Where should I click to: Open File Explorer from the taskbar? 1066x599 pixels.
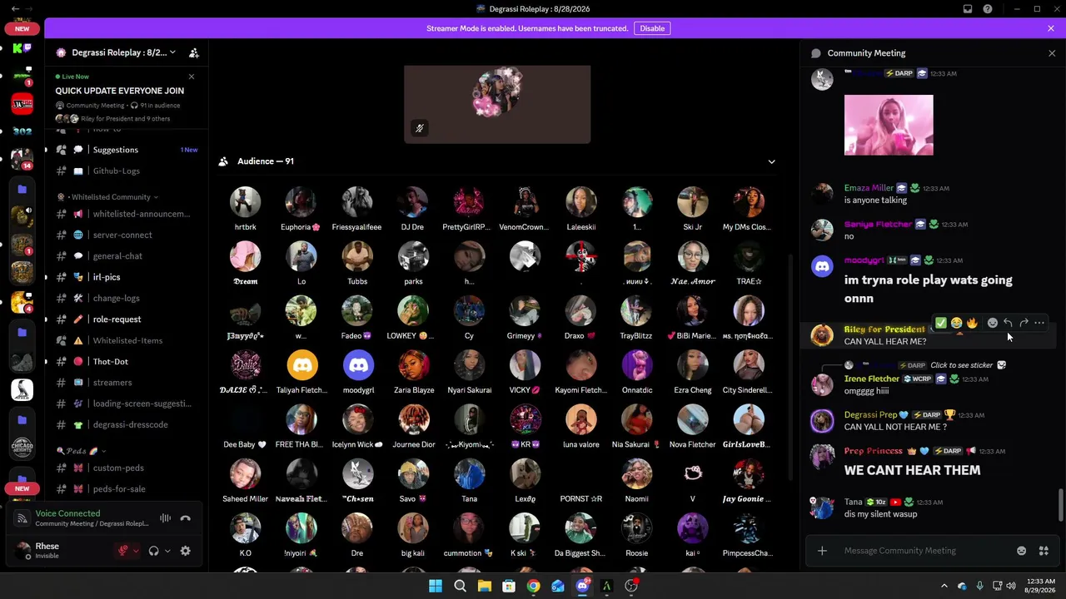[484, 587]
